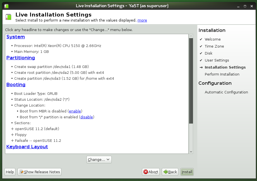Viewport: 257px width, 181px height.
Task: Click the Help button
Action: [x=10, y=172]
